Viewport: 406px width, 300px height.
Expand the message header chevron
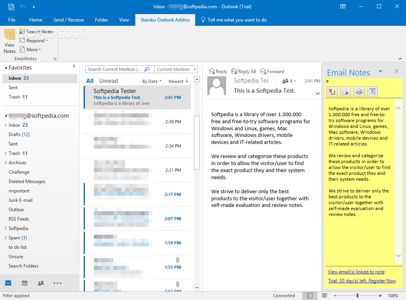point(318,94)
